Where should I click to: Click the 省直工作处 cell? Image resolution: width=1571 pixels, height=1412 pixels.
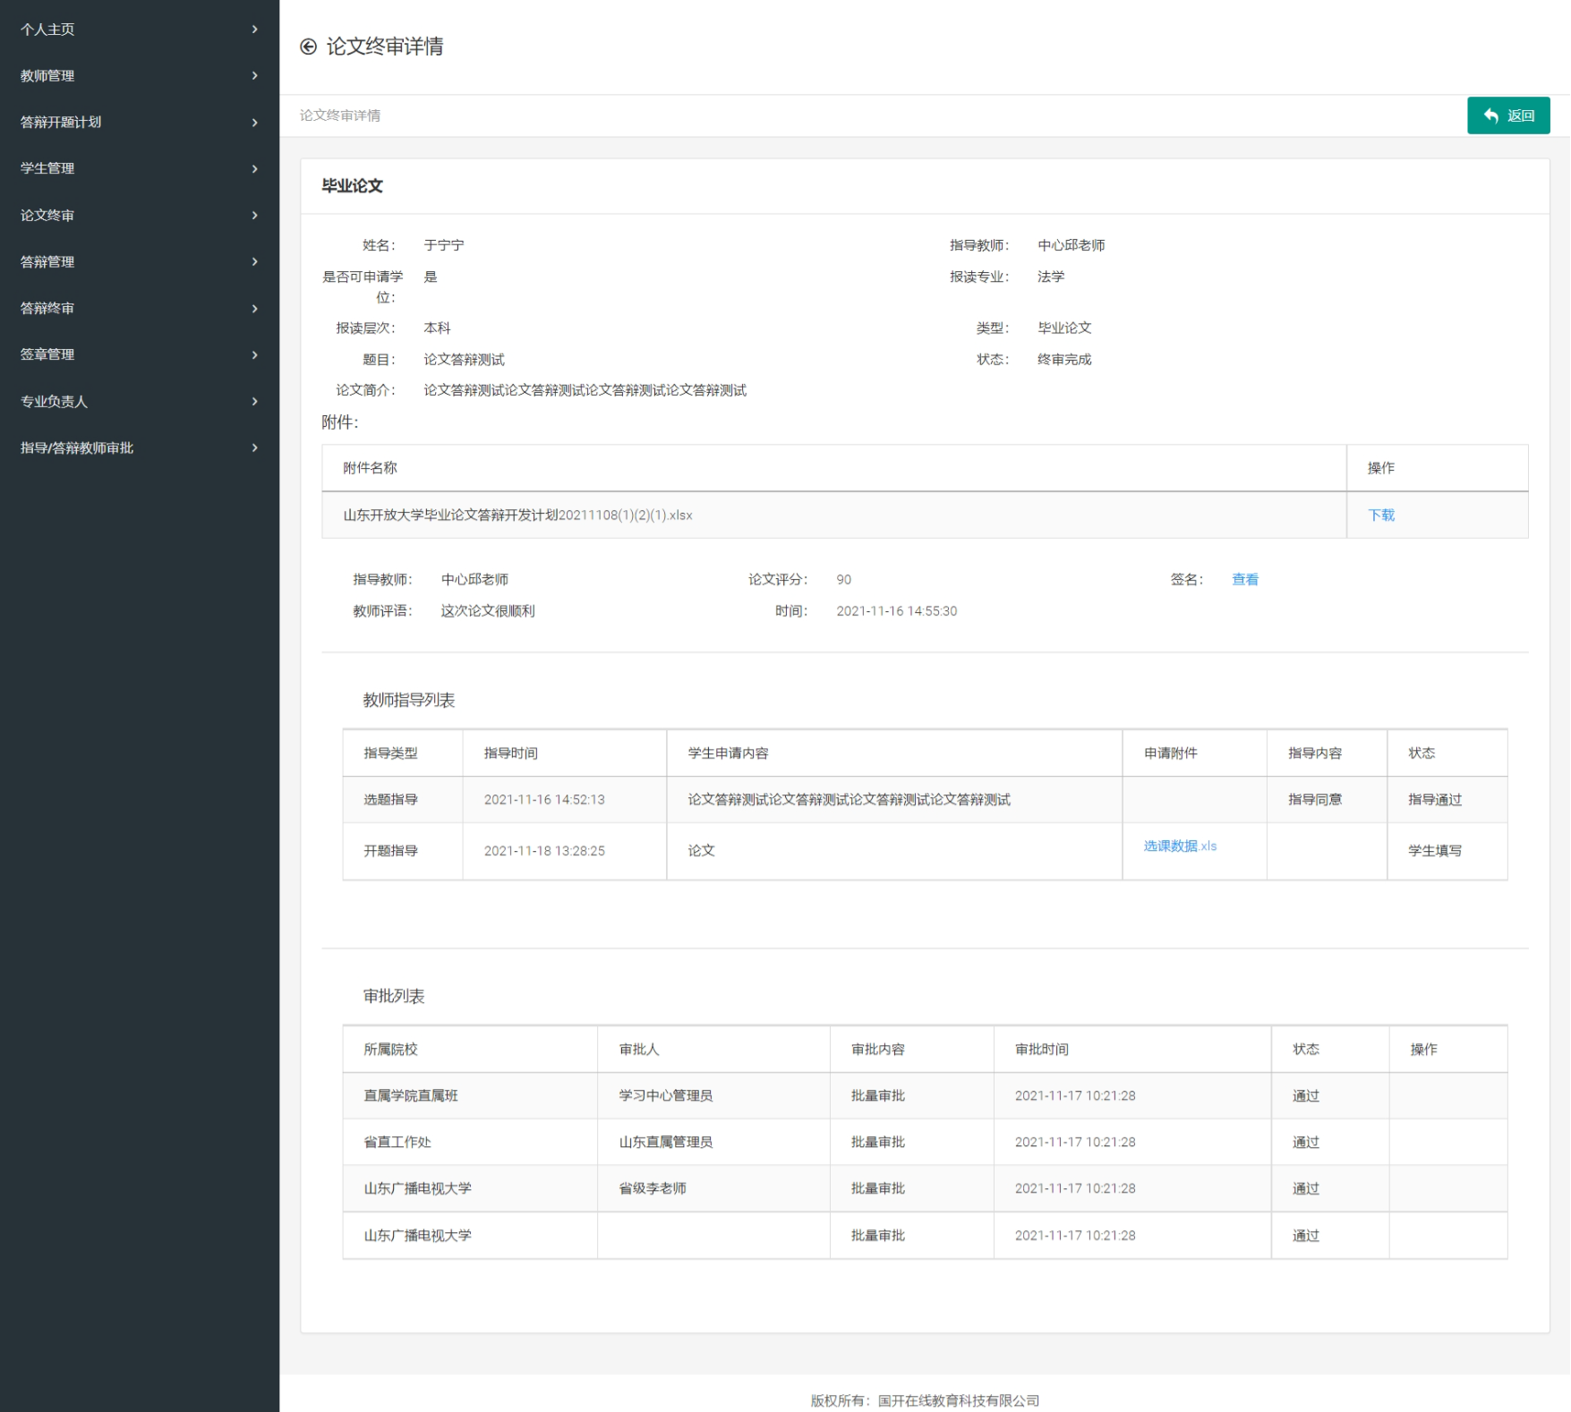[x=470, y=1143]
